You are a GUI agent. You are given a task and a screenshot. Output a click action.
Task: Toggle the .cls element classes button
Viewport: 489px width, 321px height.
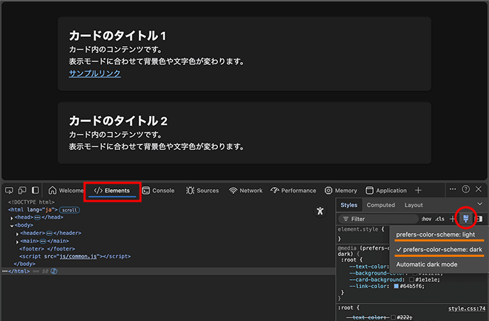pos(439,219)
